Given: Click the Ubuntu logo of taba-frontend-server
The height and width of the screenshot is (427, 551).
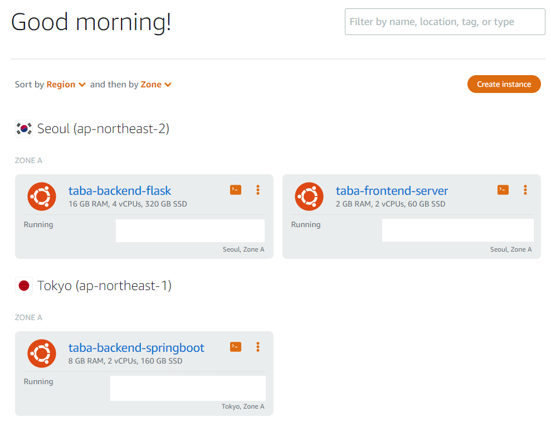Looking at the screenshot, I should click(309, 197).
